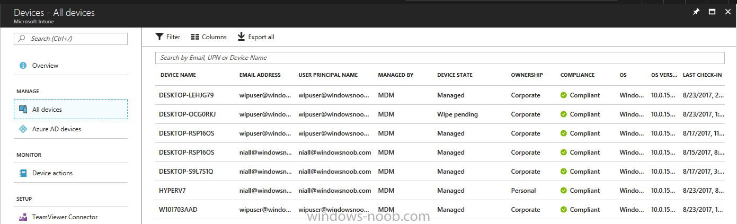Open All devices in sidebar
Screen dimensions: 737x224
(x=71, y=110)
